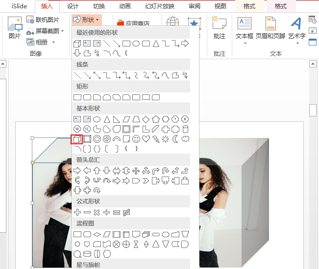Select the Division equation shape
Viewport: 319px width, 269px height.
107,212
